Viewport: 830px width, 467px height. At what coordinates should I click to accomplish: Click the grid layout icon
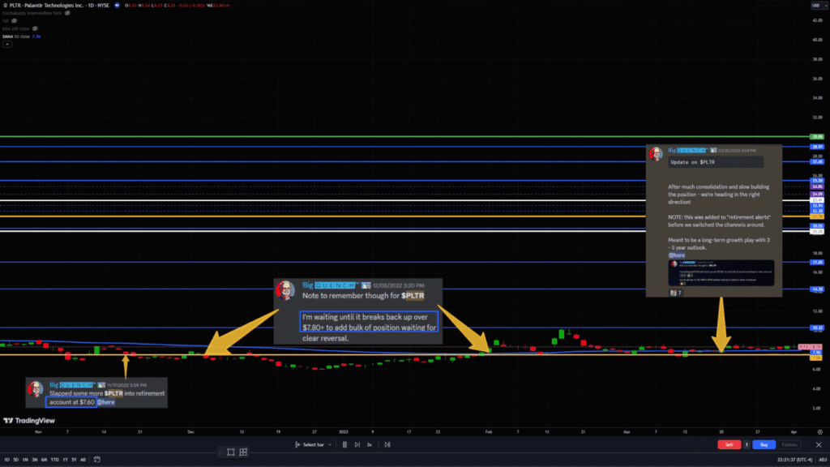point(243,452)
